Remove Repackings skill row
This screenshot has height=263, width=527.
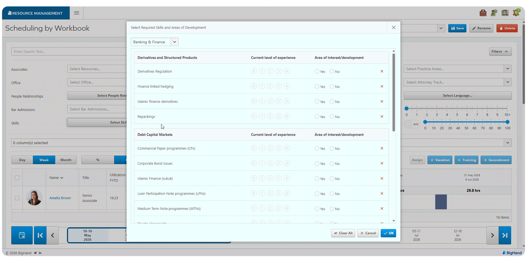click(382, 116)
